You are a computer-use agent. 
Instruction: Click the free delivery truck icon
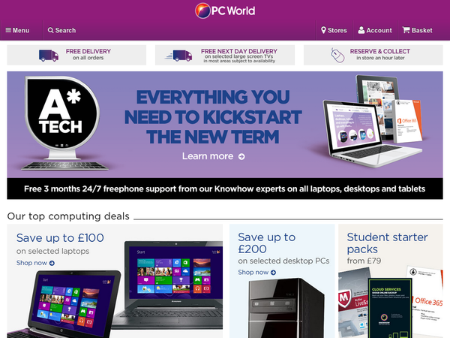tap(49, 56)
